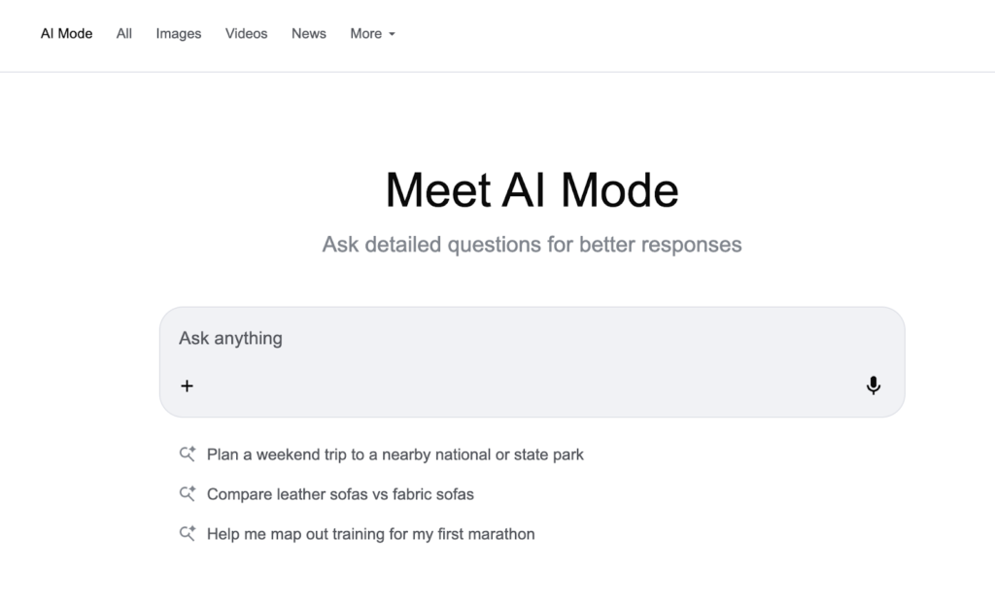Switch to the Images tab
This screenshot has height=603, width=995.
point(178,33)
